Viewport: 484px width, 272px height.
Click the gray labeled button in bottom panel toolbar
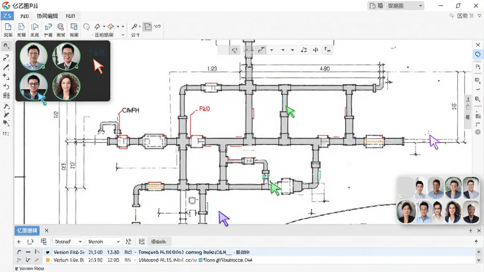pyautogui.click(x=159, y=241)
